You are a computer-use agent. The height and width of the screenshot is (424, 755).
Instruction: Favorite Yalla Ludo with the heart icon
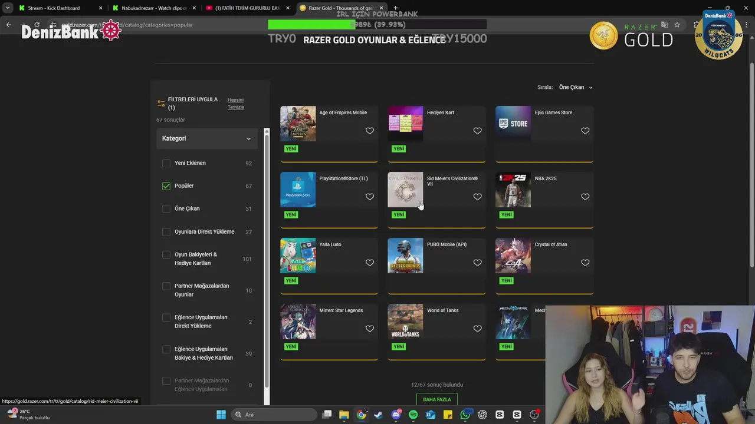[x=370, y=263]
